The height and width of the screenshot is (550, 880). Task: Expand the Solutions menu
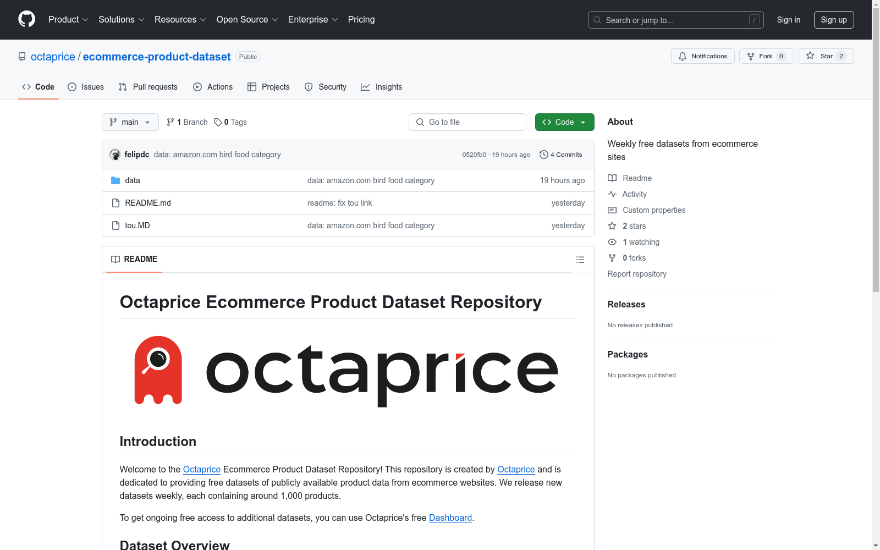click(122, 19)
